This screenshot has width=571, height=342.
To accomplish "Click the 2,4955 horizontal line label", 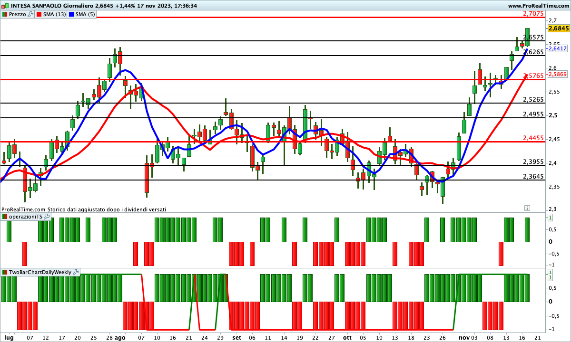I will pos(533,114).
